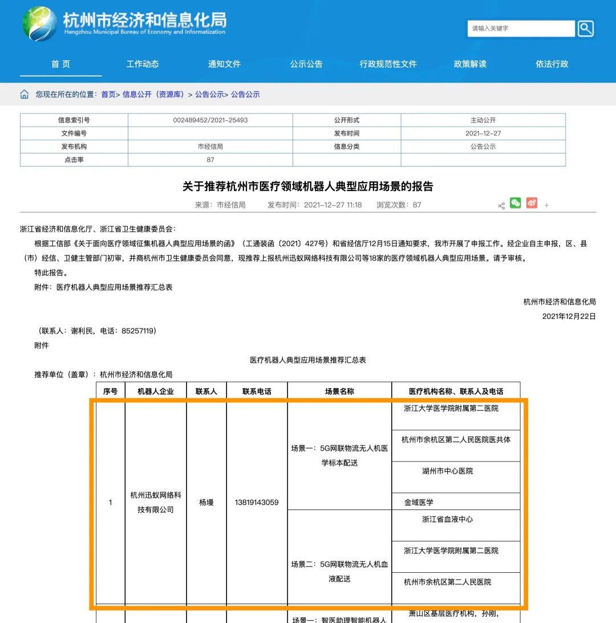Share article via Weibo icon

click(532, 203)
